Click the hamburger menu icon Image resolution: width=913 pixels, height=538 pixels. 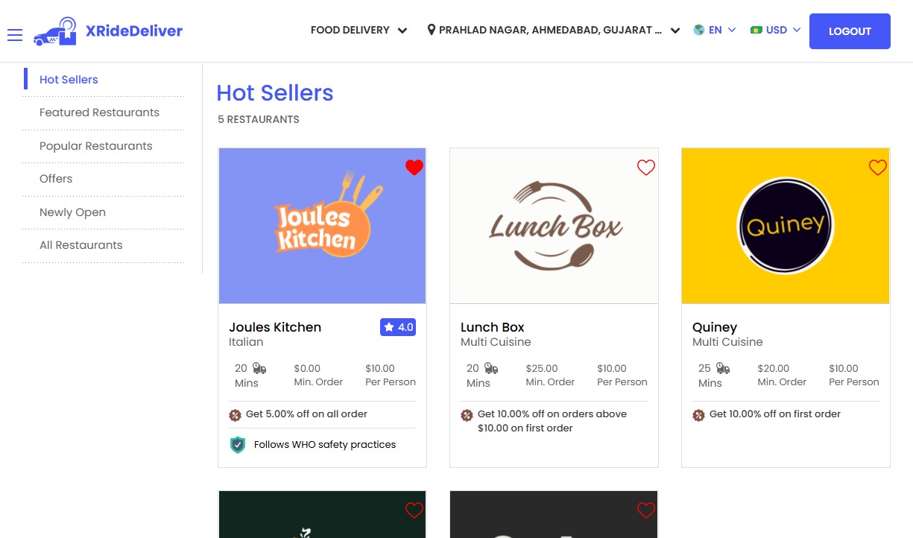pos(14,36)
